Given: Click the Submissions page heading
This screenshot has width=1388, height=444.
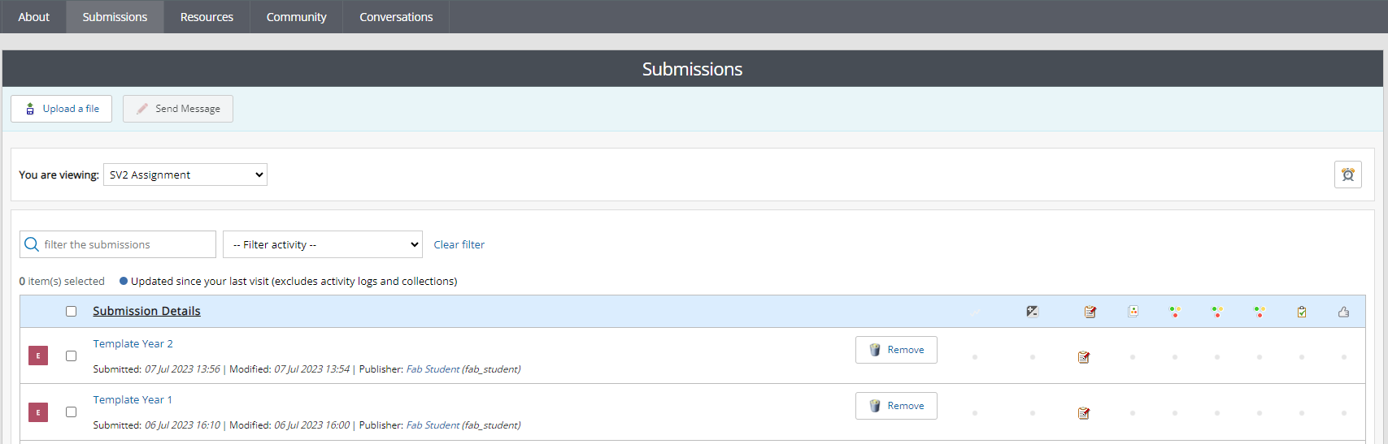Looking at the screenshot, I should pos(692,69).
